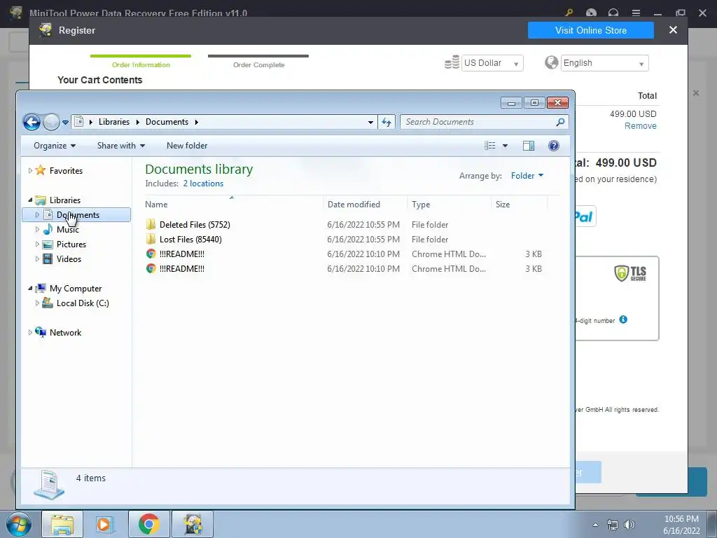
Task: Open address bar history dropdown
Action: point(370,122)
